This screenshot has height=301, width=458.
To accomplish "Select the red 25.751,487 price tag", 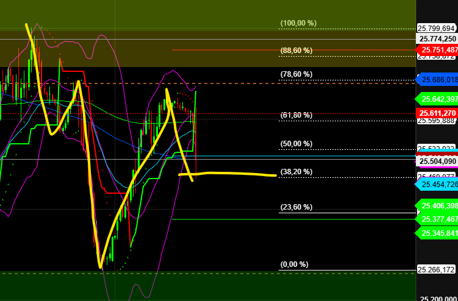I will [x=437, y=50].
